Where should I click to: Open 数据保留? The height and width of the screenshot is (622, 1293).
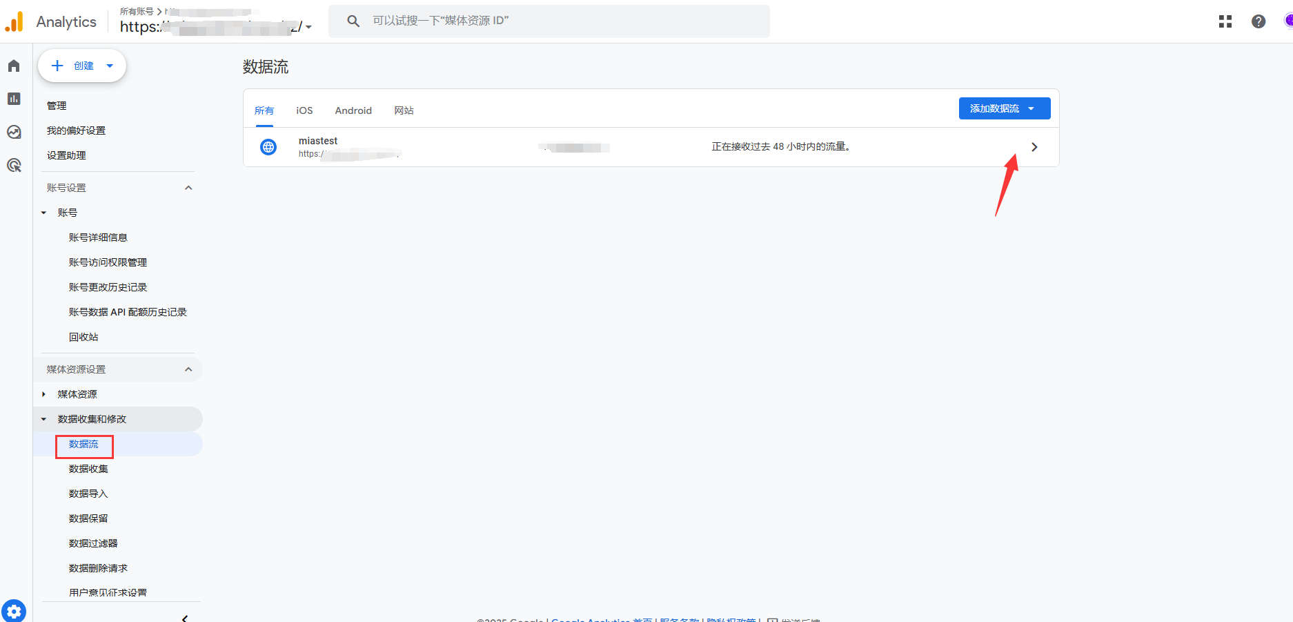coord(88,518)
